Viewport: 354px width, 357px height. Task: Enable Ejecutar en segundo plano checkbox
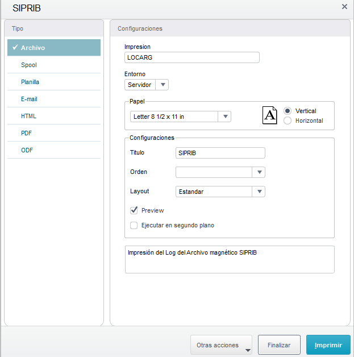pyautogui.click(x=134, y=226)
